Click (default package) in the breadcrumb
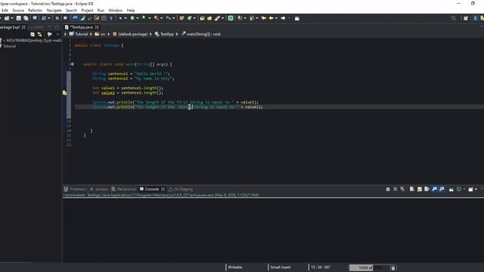The image size is (484, 272). pos(133,34)
